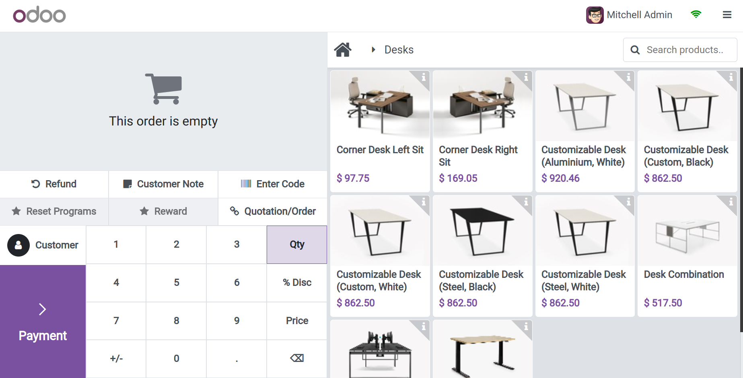Toggle the Qty numpad mode
Image resolution: width=743 pixels, height=378 pixels.
click(297, 244)
